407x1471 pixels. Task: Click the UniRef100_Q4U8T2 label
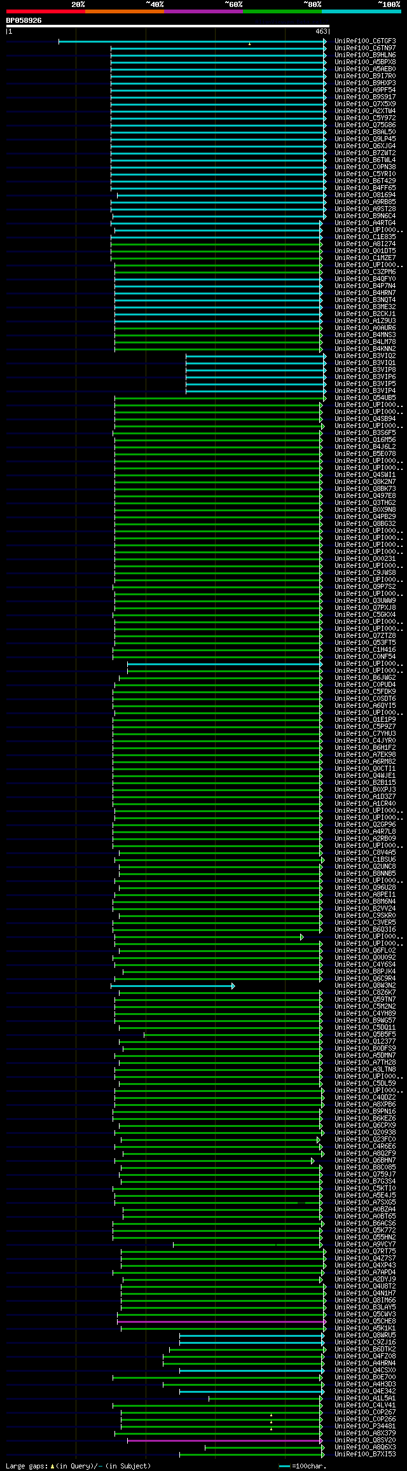coord(365,1287)
